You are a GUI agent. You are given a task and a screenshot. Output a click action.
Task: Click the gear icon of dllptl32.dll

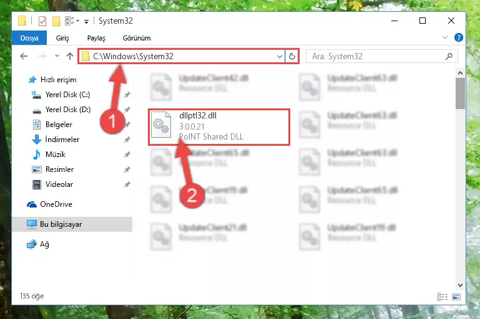point(161,125)
